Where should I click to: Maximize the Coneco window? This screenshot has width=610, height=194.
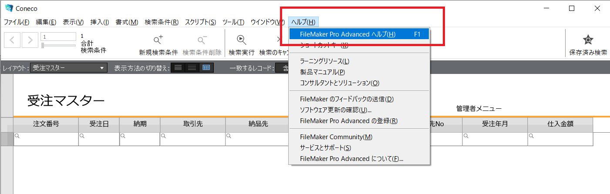(572, 8)
